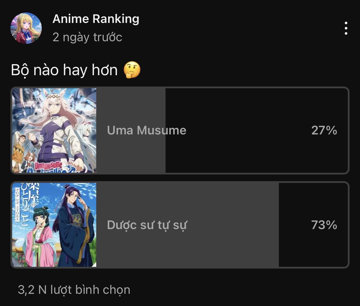
Task: Click the 'Bộ nào hay hơn' post text
Action: pos(64,70)
